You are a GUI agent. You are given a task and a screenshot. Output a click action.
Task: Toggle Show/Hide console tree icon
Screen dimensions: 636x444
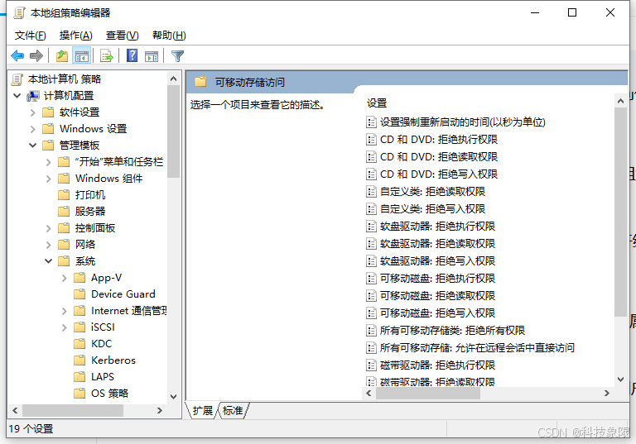81,56
